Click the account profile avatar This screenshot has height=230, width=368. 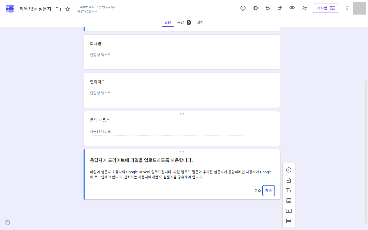coord(359,8)
